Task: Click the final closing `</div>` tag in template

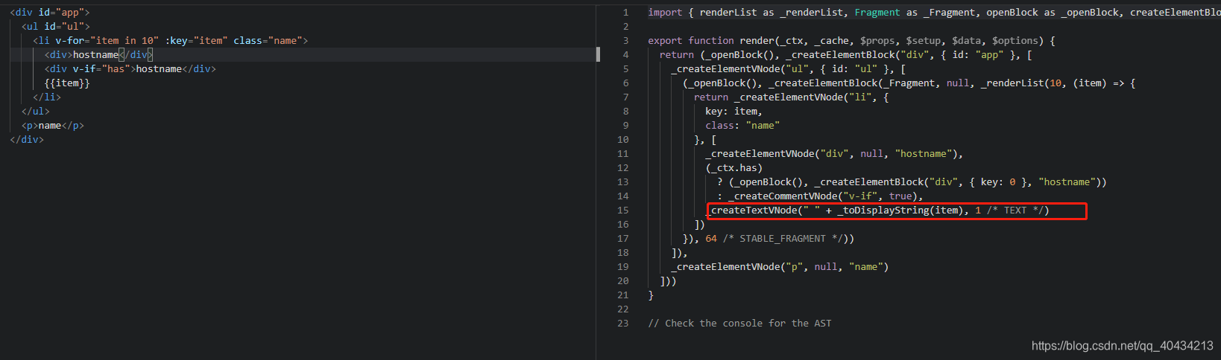Action: (27, 139)
